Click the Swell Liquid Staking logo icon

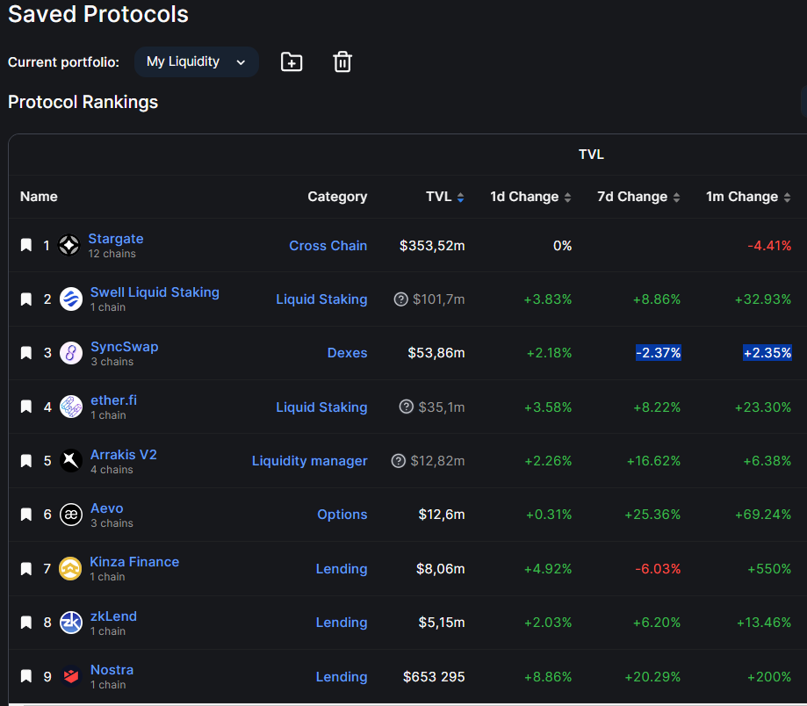[71, 299]
